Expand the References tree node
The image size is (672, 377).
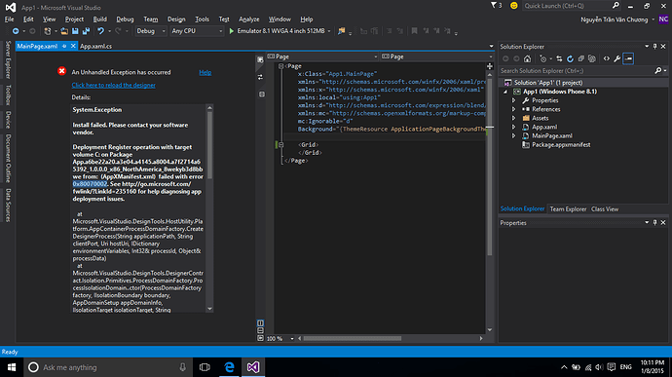click(514, 109)
